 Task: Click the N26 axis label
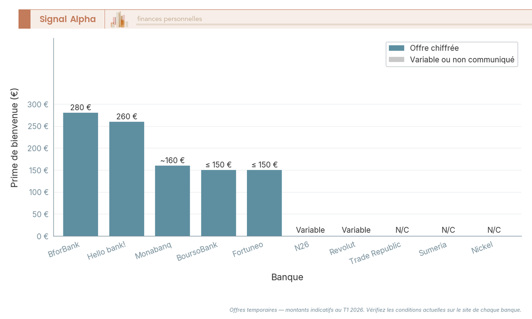(302, 246)
